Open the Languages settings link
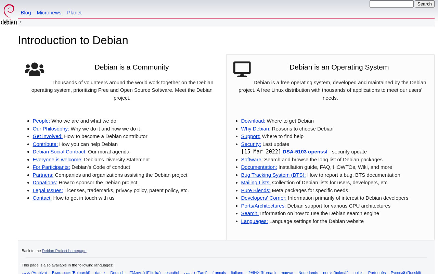 coord(254,221)
